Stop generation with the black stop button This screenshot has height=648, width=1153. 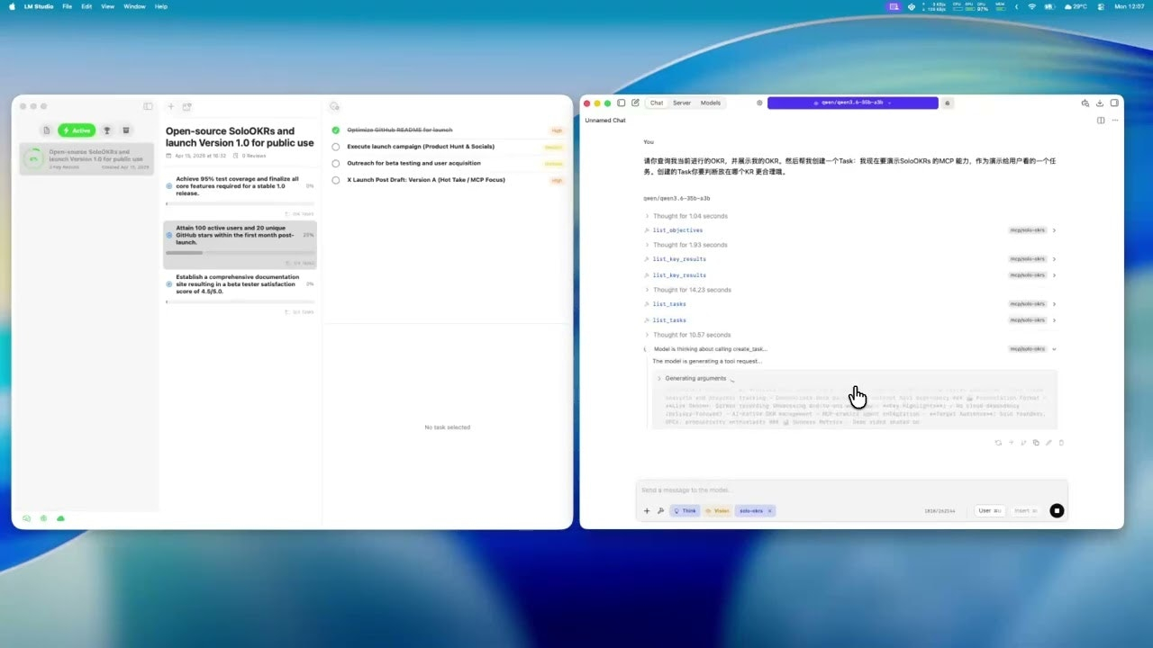coord(1057,511)
